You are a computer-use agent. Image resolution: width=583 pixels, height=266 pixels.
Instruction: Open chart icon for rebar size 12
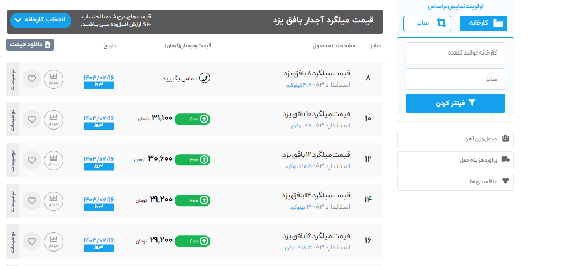point(53,159)
